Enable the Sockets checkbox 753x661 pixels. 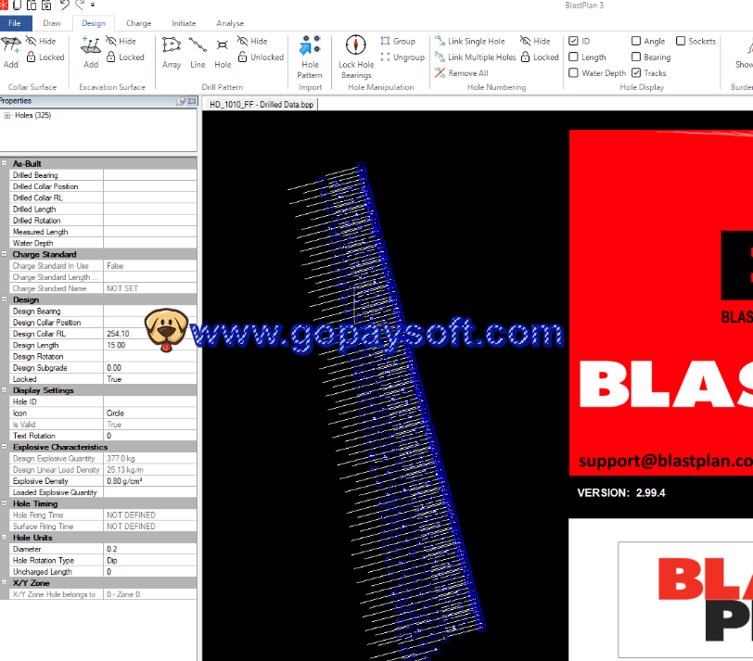pos(681,42)
